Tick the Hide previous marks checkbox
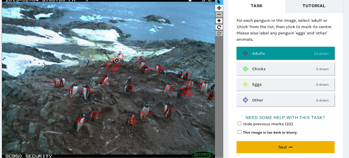 tap(239, 124)
